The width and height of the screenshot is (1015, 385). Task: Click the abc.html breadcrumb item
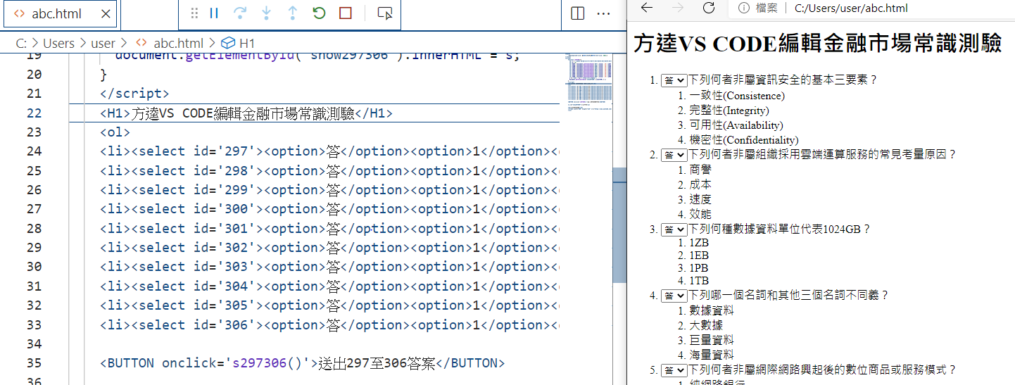coord(169,44)
